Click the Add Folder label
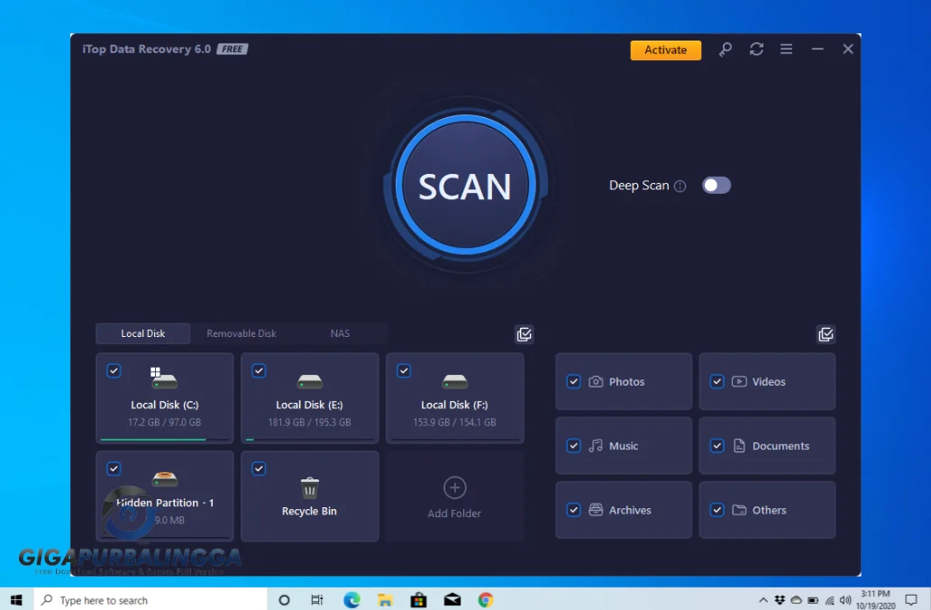931x610 pixels. click(x=454, y=514)
